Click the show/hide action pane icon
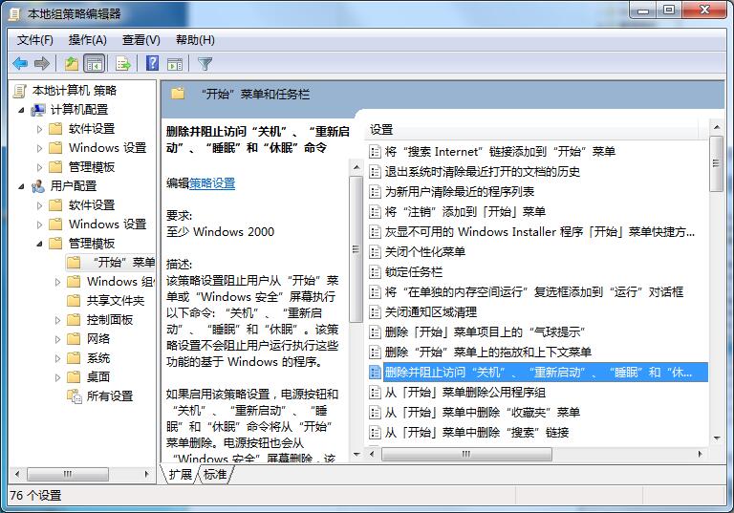This screenshot has width=734, height=513. click(x=175, y=63)
